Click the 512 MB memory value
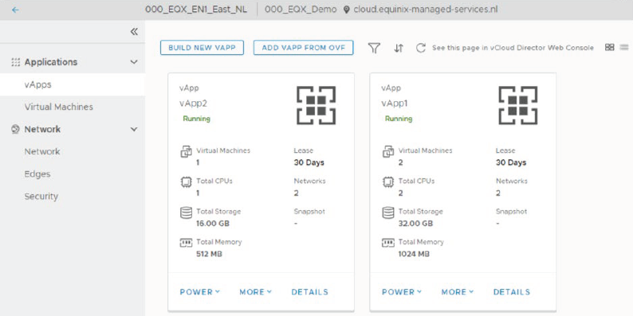 point(209,254)
